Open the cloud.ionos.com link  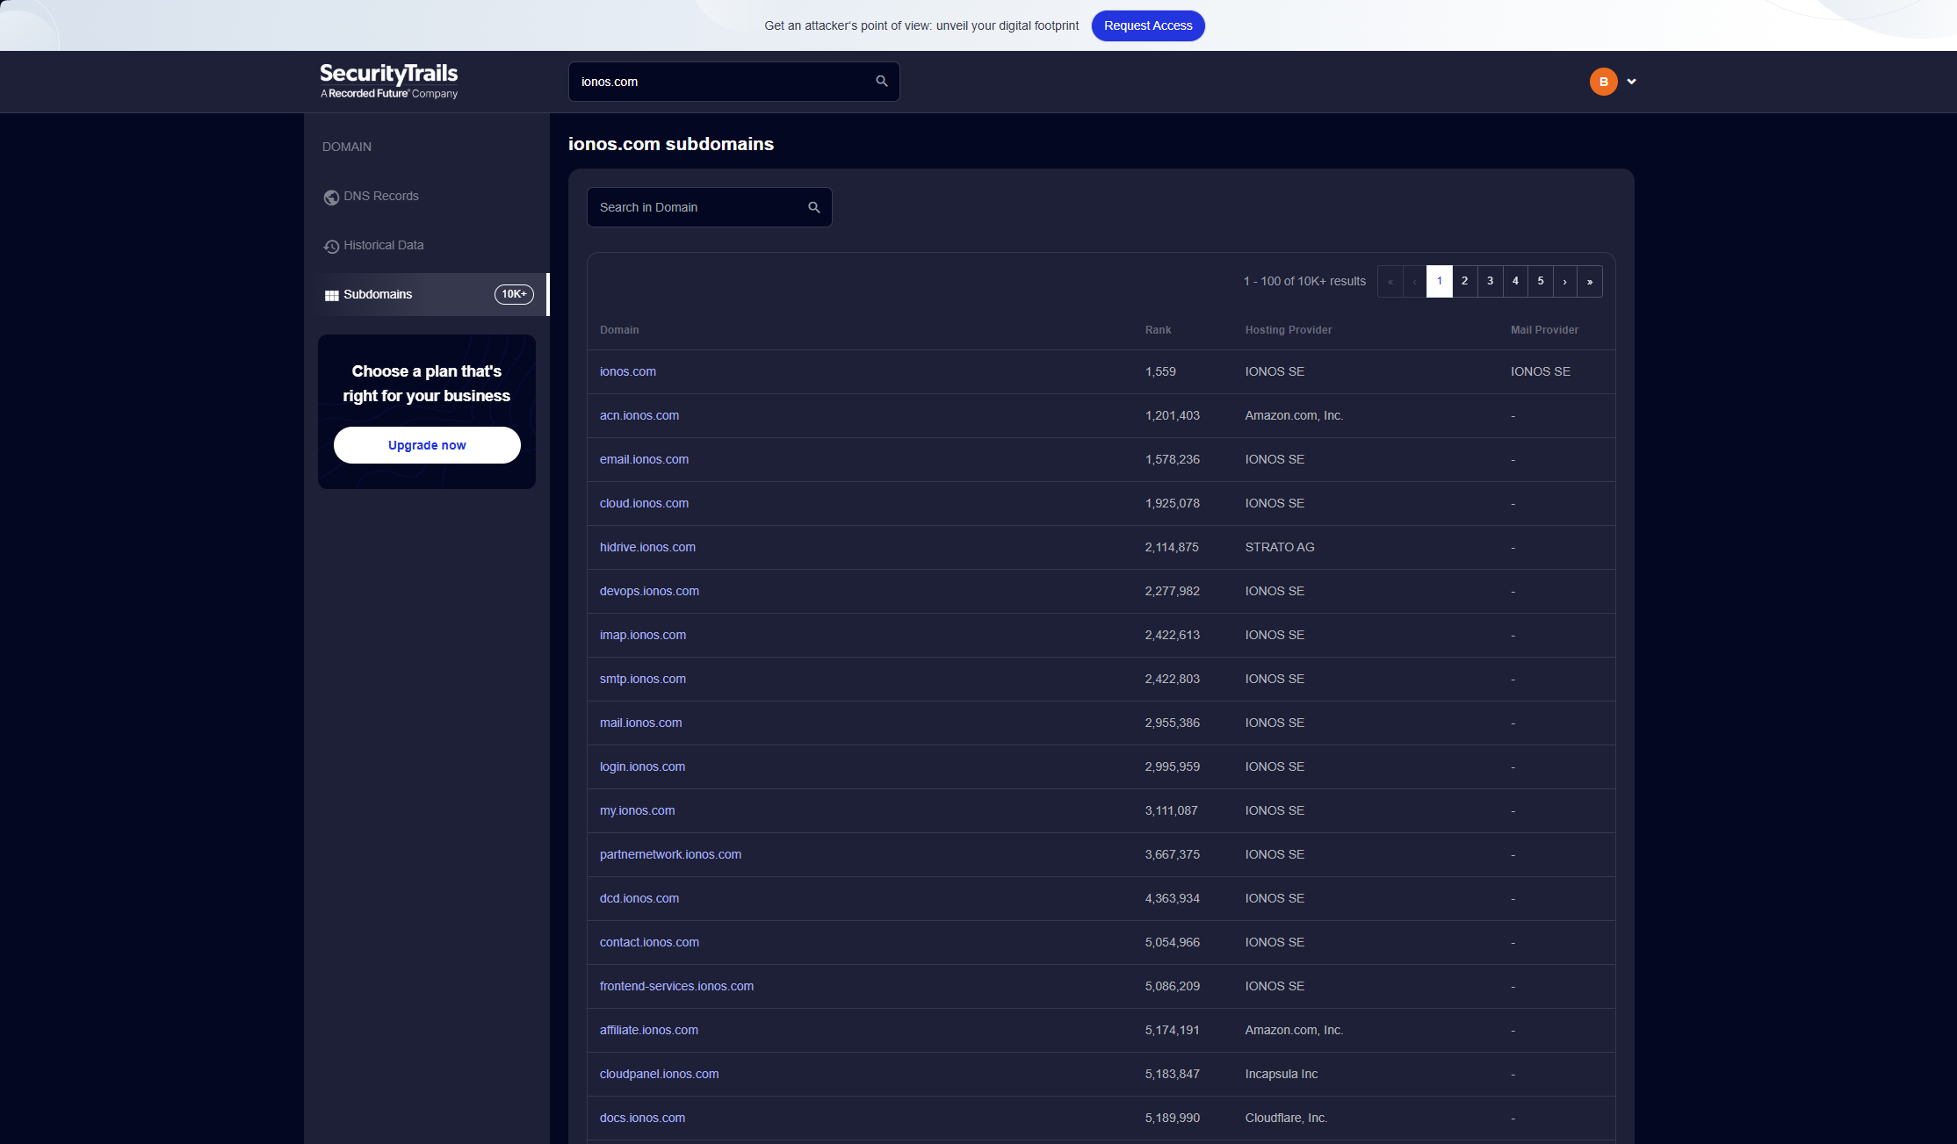[644, 503]
